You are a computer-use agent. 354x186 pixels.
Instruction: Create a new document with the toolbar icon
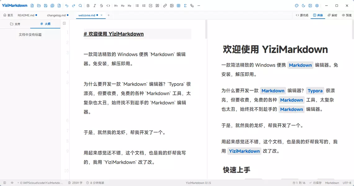(x=32, y=6)
